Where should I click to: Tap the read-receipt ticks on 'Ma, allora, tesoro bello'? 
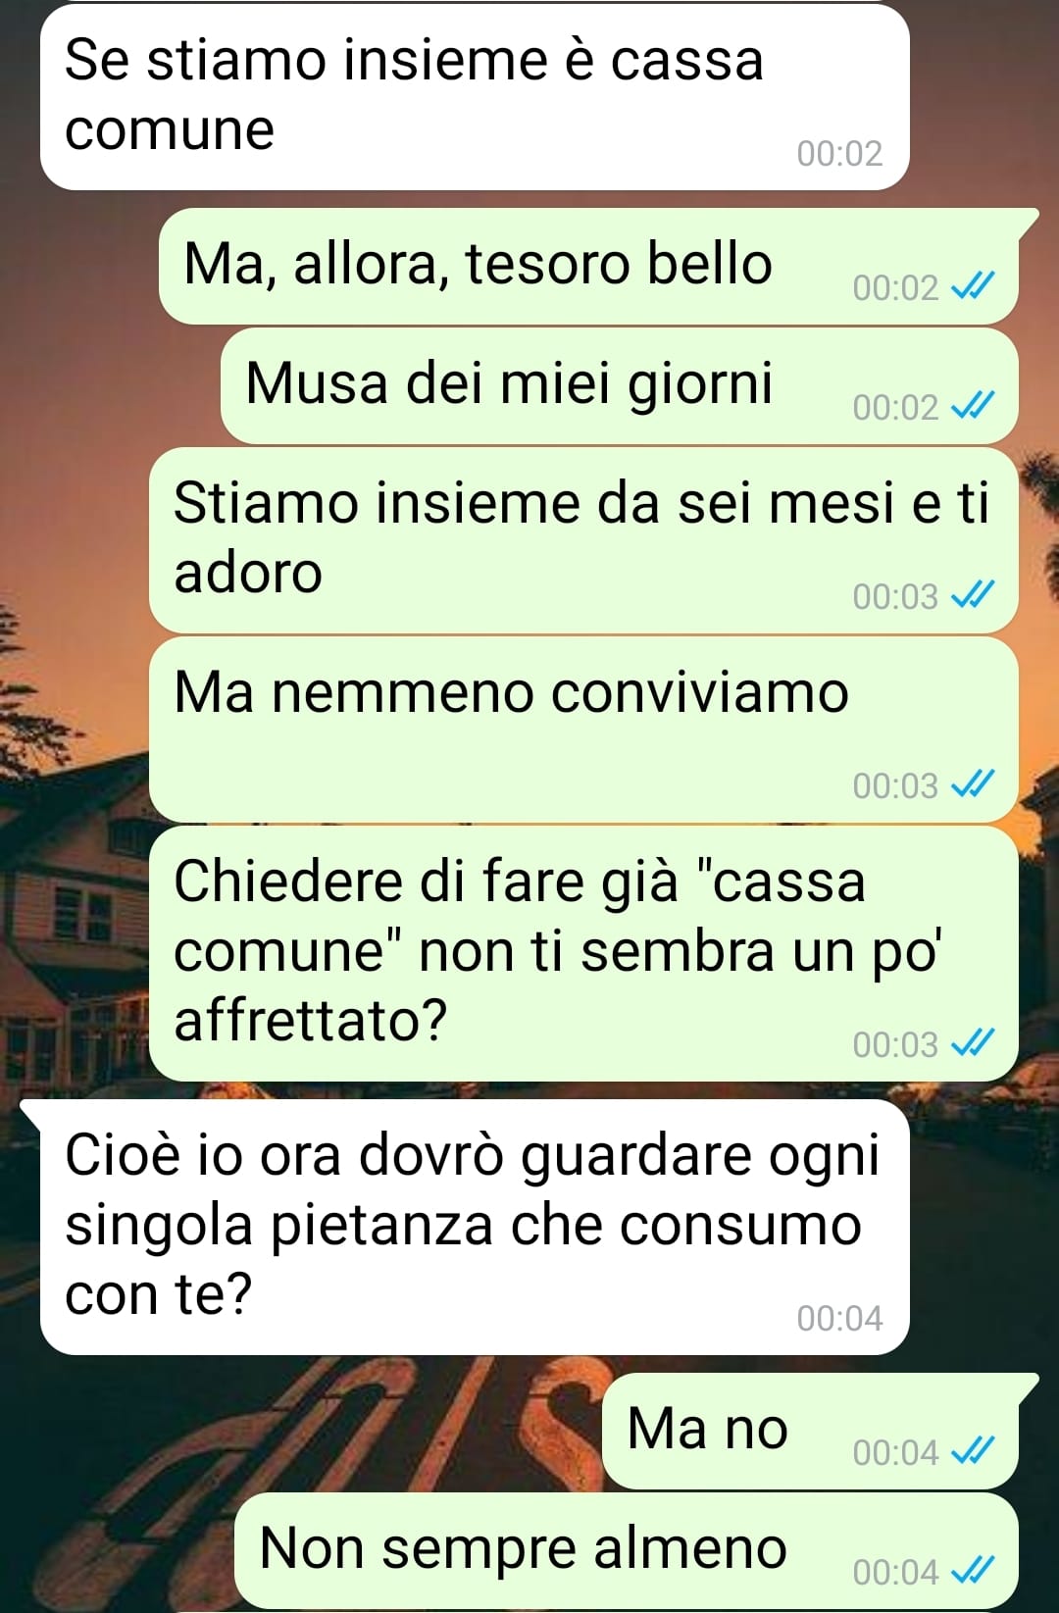point(973,286)
